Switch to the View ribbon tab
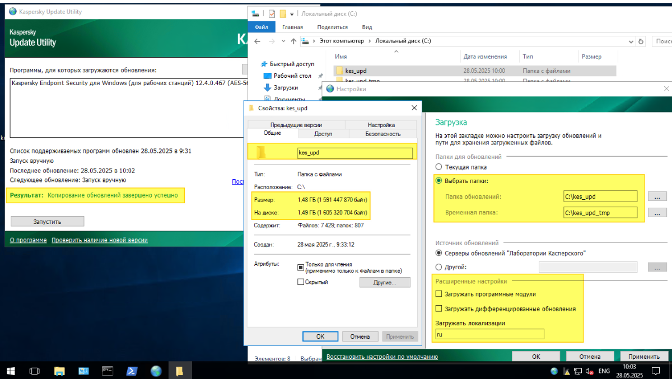The width and height of the screenshot is (672, 379). (367, 27)
